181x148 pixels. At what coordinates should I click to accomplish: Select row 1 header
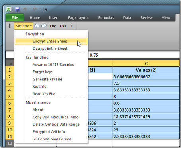coord(10,70)
